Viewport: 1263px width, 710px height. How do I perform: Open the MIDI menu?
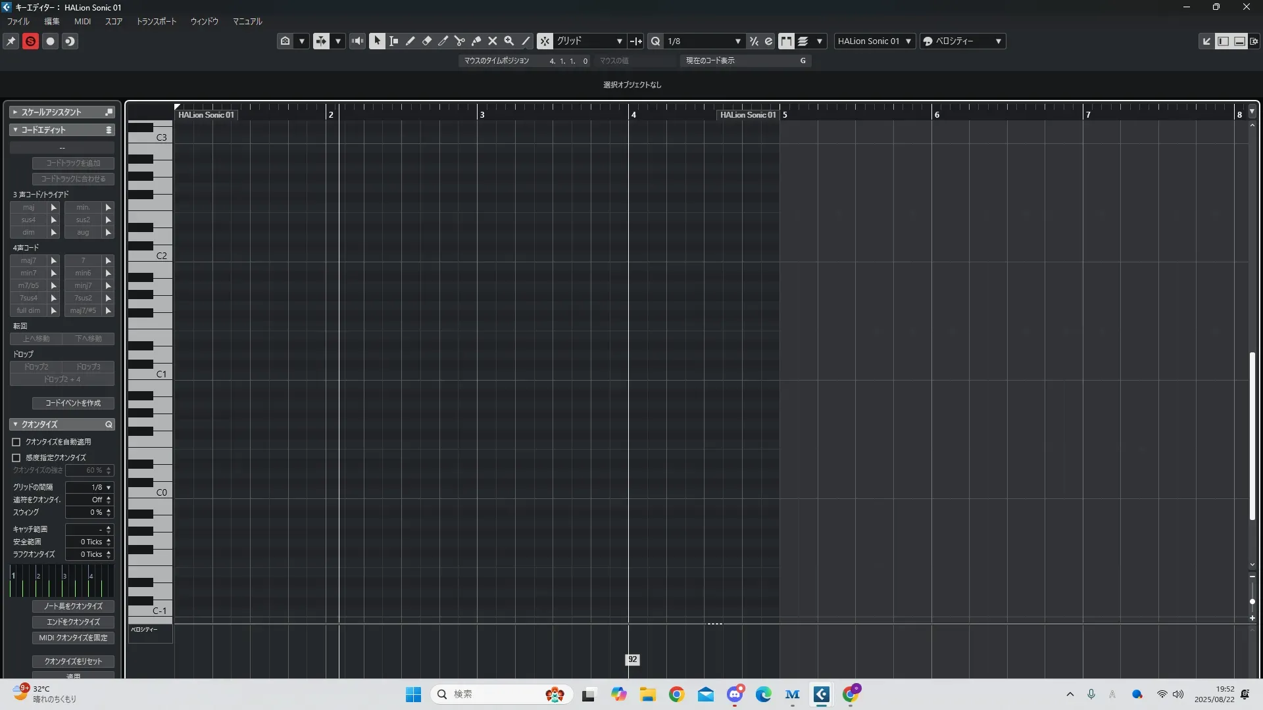[82, 21]
